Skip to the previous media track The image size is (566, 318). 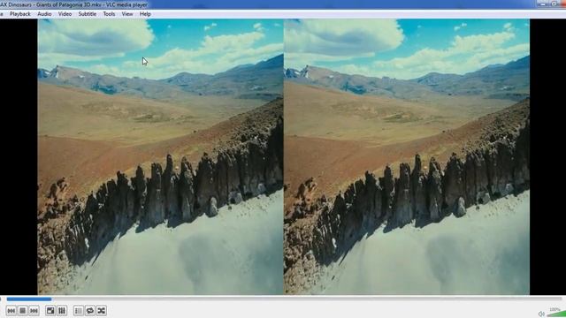(11, 310)
